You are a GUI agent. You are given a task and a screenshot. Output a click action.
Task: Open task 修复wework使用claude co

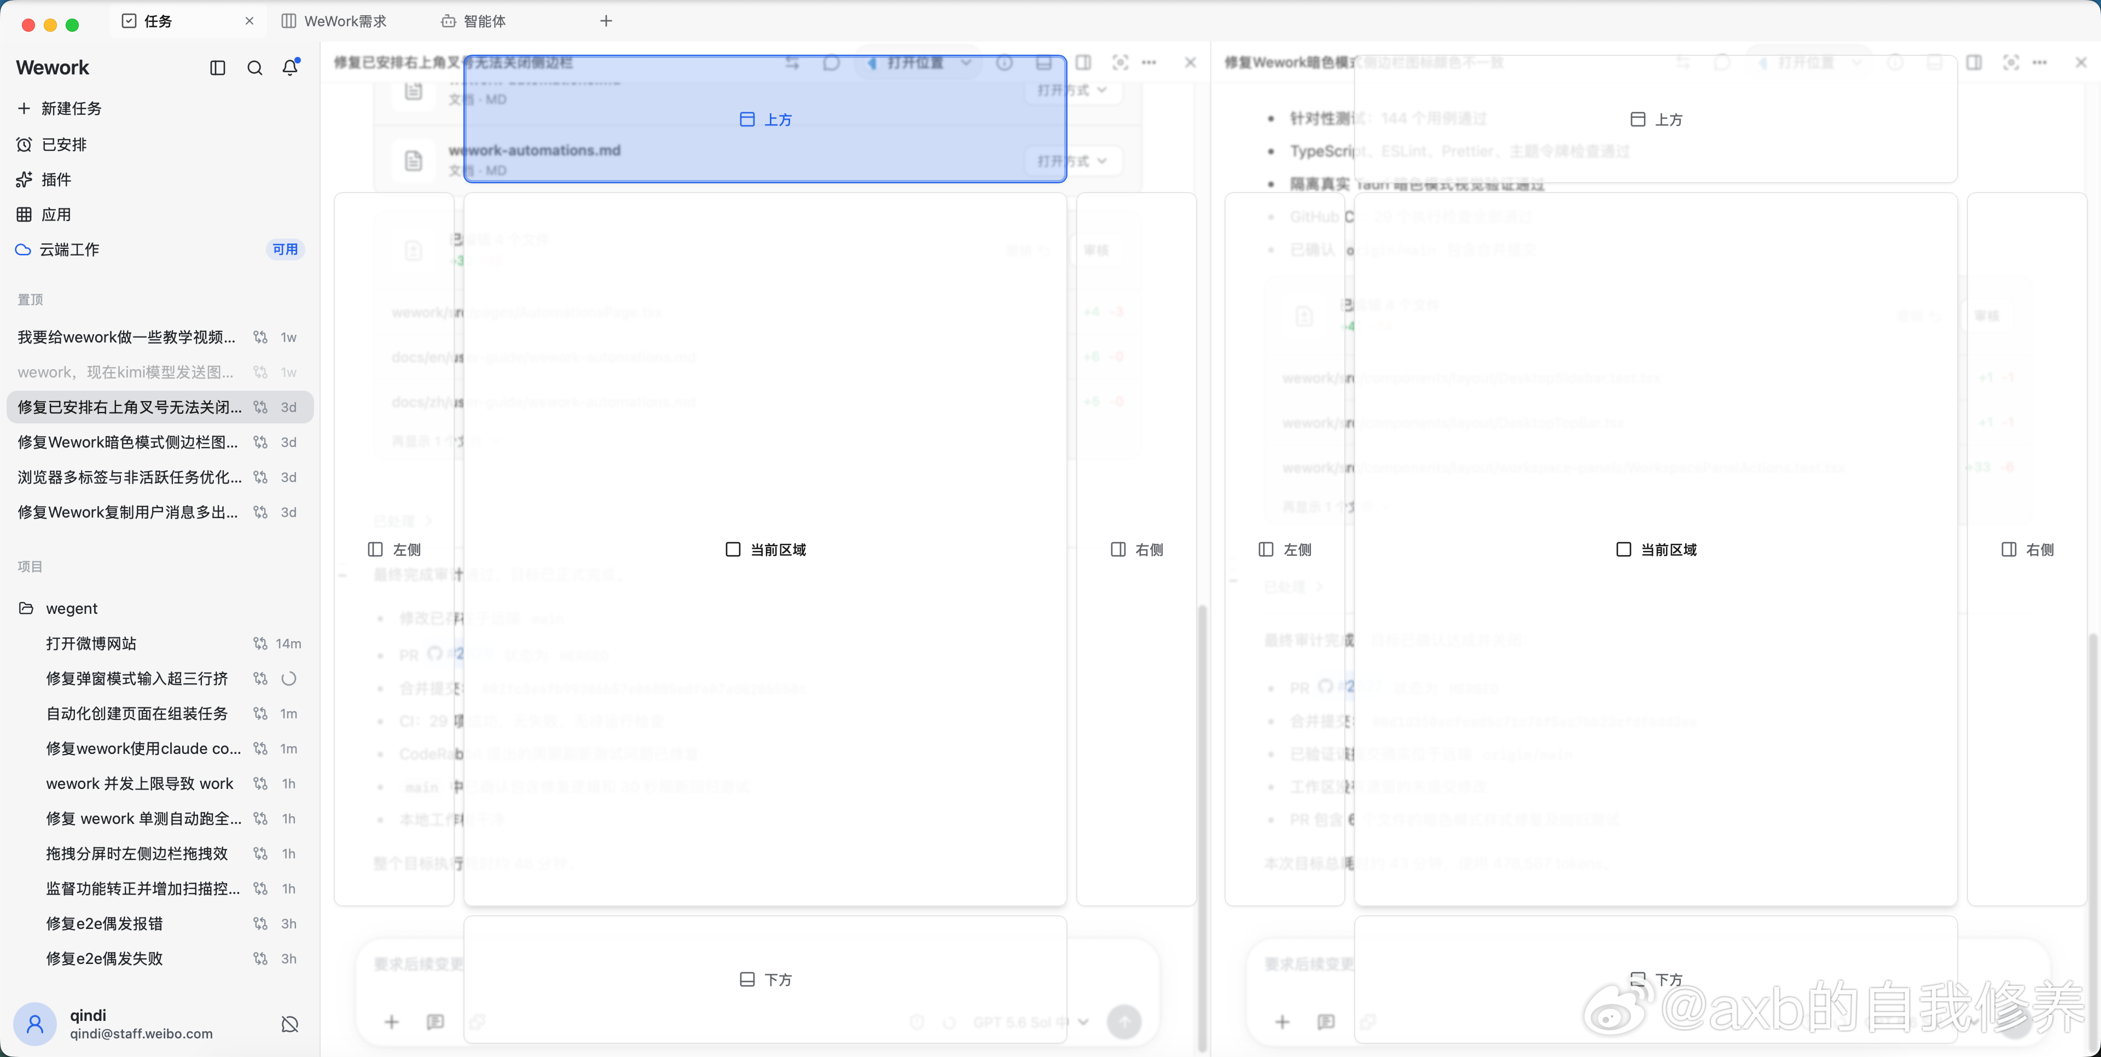point(160,748)
